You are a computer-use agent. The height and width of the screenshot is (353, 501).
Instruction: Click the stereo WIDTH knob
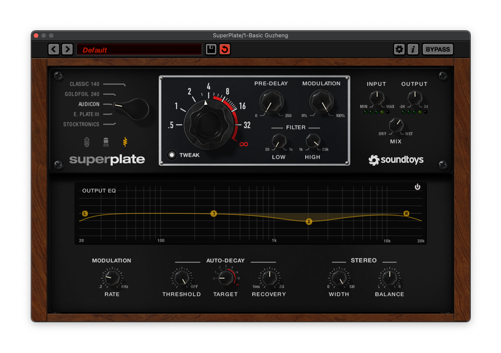click(339, 278)
